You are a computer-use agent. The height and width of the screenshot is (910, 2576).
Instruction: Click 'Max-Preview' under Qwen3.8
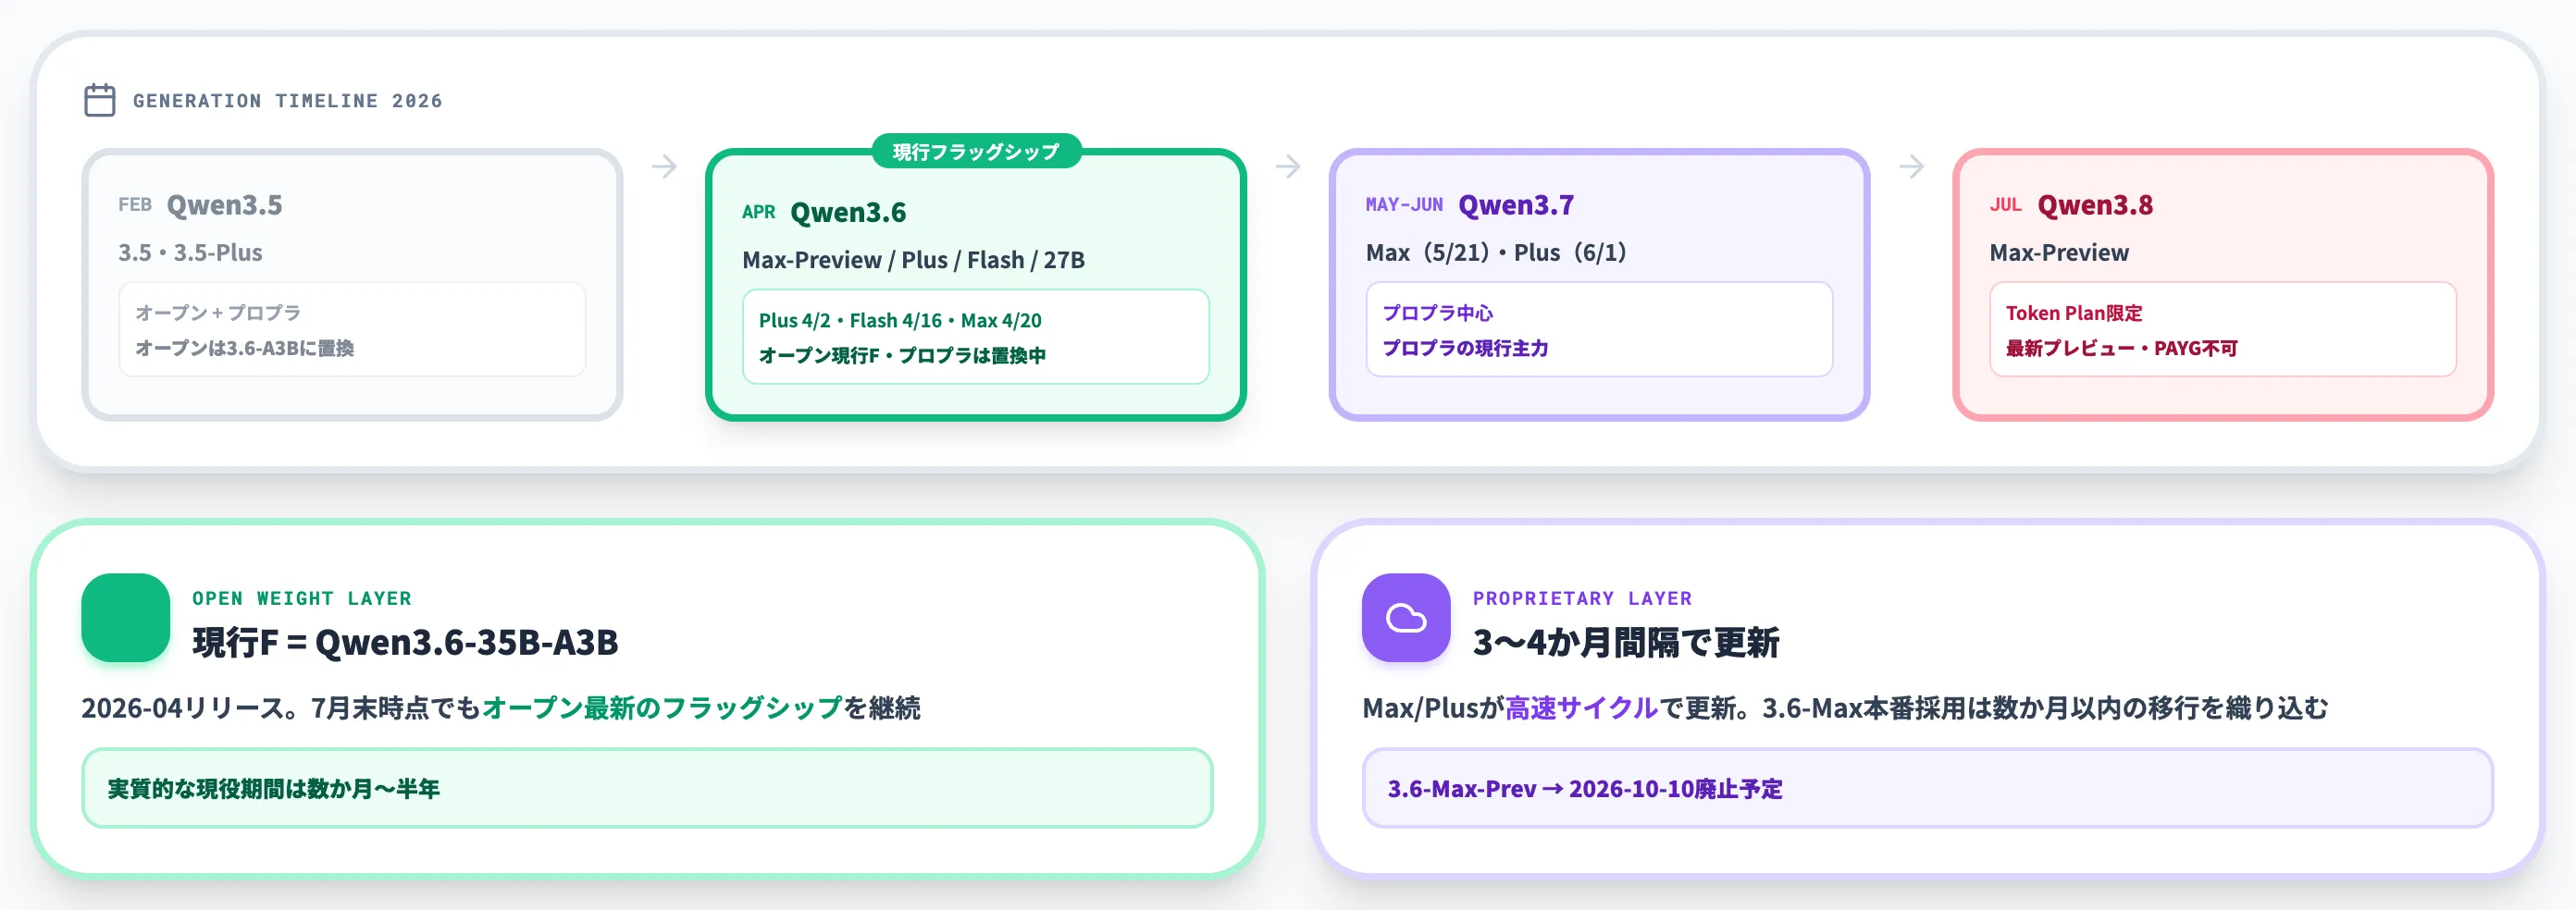pyautogui.click(x=2059, y=253)
